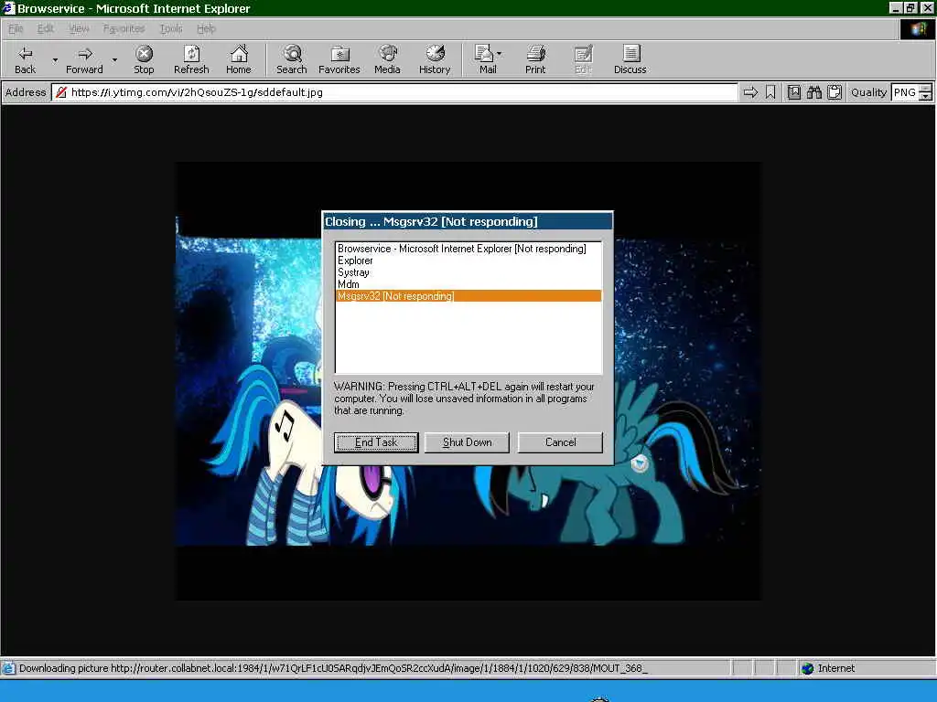Click the page icon in the status bar
This screenshot has width=937, height=702.
[8, 668]
